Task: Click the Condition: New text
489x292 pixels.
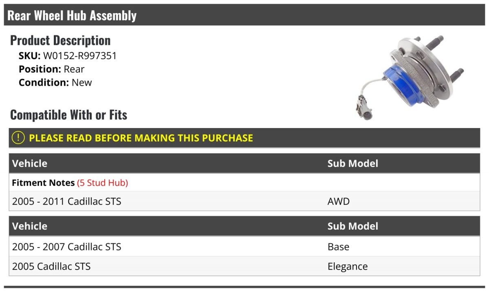Action: coord(55,82)
